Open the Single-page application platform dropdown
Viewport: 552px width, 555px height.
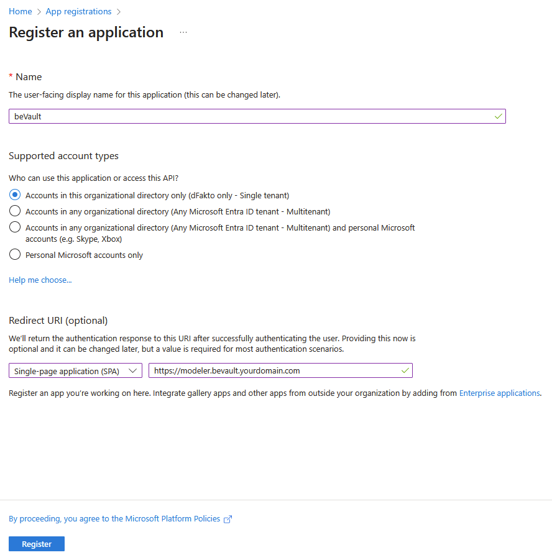(75, 371)
